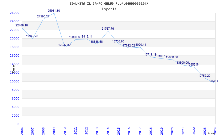Click the 2000 y-axis tick label
Image resolution: width=218 pixels, height=136 pixels.
click(16, 116)
